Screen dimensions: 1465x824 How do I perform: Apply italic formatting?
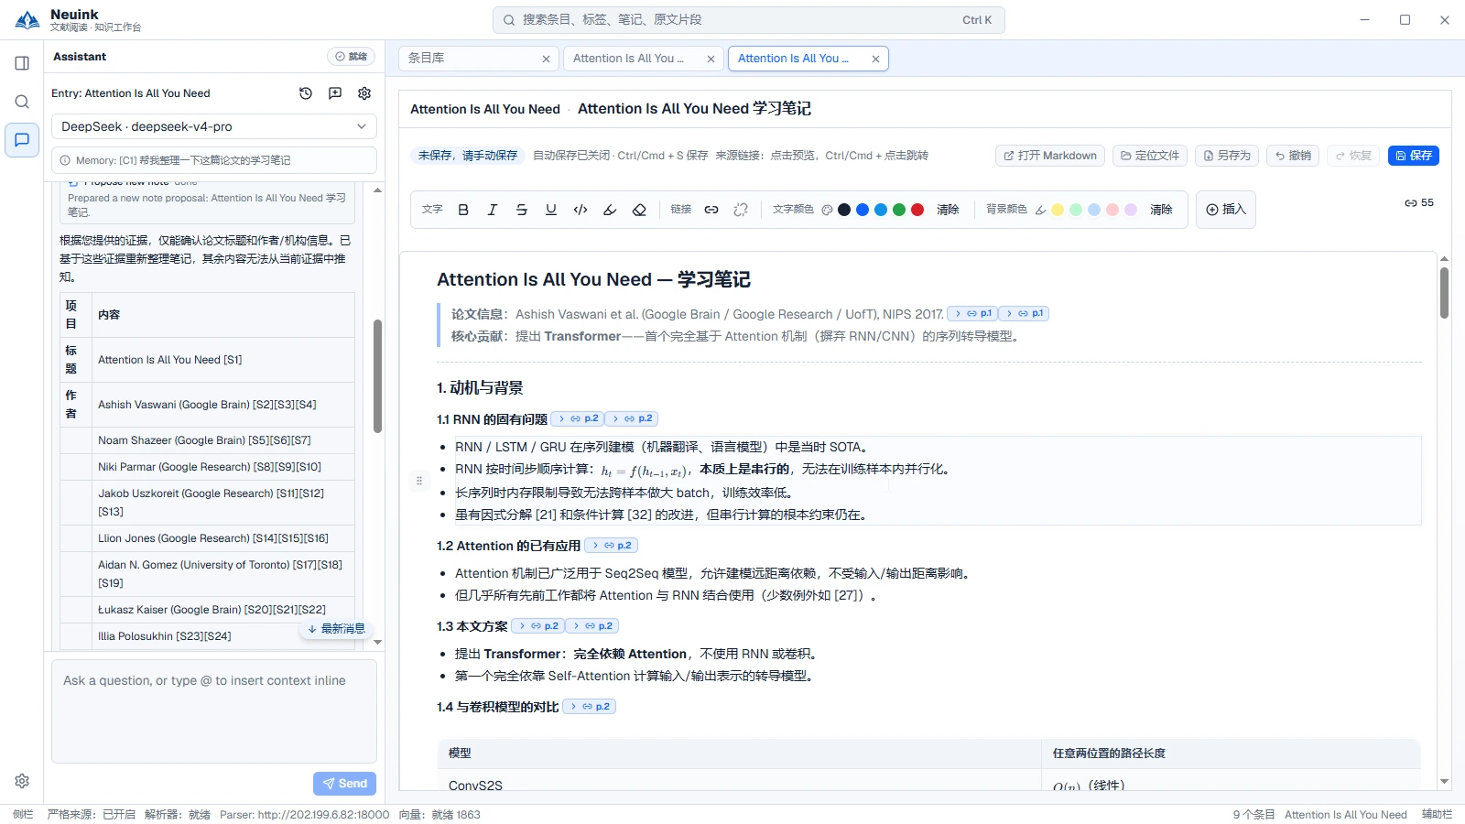coord(493,210)
